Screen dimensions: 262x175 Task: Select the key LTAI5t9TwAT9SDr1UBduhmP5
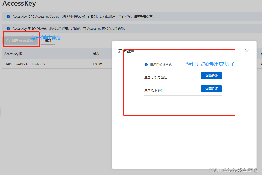click(x=25, y=64)
